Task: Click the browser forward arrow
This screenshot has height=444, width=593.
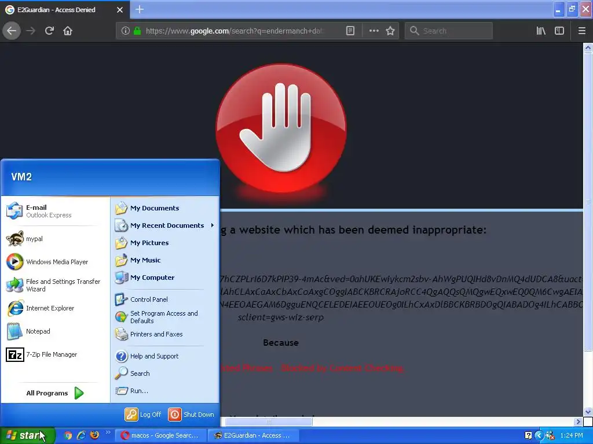Action: coord(31,31)
